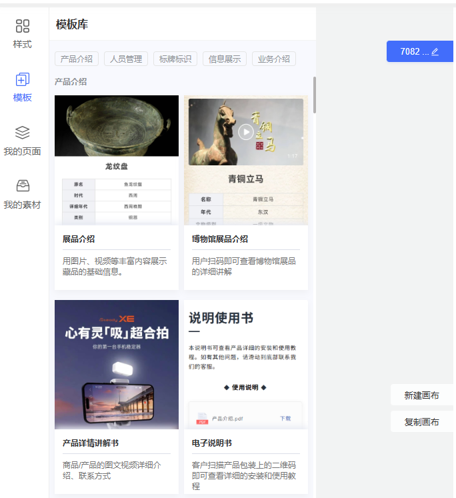Open the 样式 styles panel icon
456x498 pixels.
23,27
